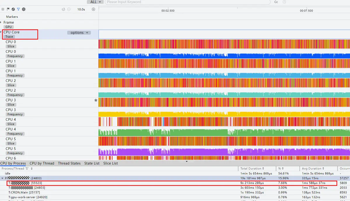Image resolution: width=350 pixels, height=201 pixels.
Task: Click the stop recording square icon
Action: [3, 9]
